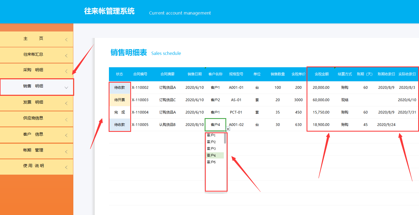Expand the chevron icon next to 供应商信息

point(66,119)
